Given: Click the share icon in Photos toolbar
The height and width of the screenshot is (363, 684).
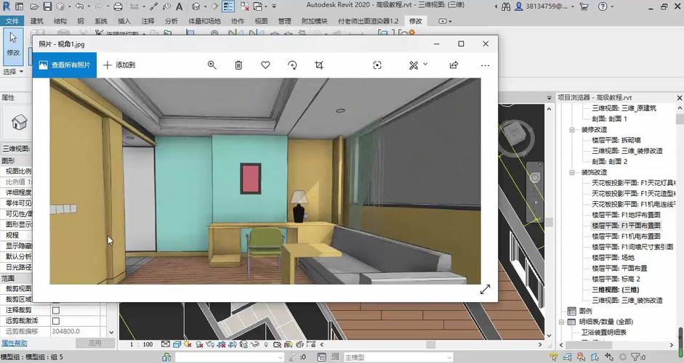Looking at the screenshot, I should 454,65.
